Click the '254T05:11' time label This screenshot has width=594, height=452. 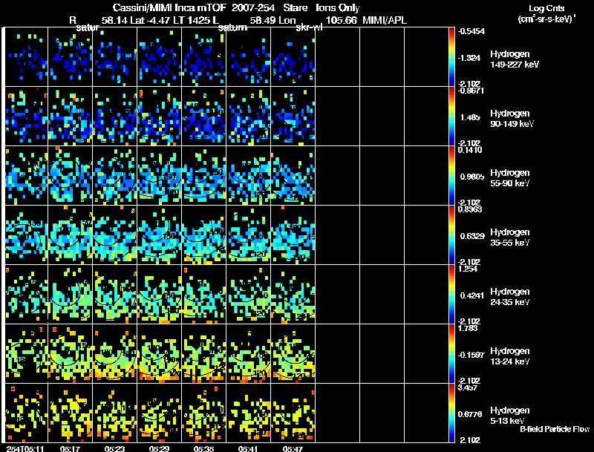pos(25,448)
